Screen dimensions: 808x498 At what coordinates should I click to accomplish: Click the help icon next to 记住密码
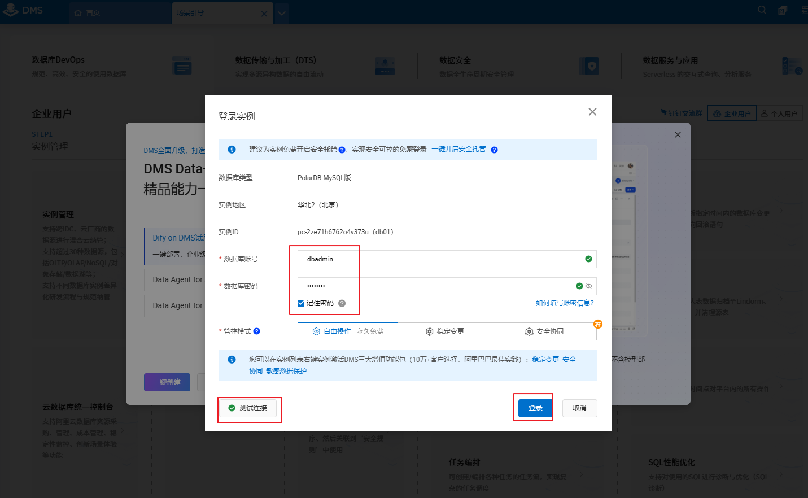pos(342,303)
